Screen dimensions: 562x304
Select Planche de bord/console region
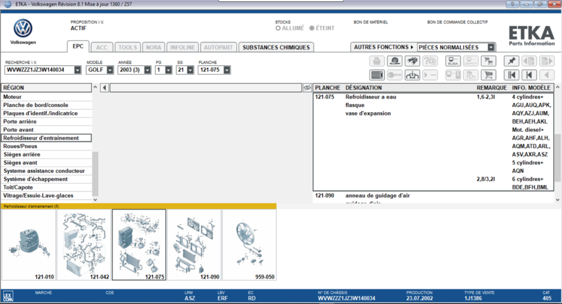[47, 105]
